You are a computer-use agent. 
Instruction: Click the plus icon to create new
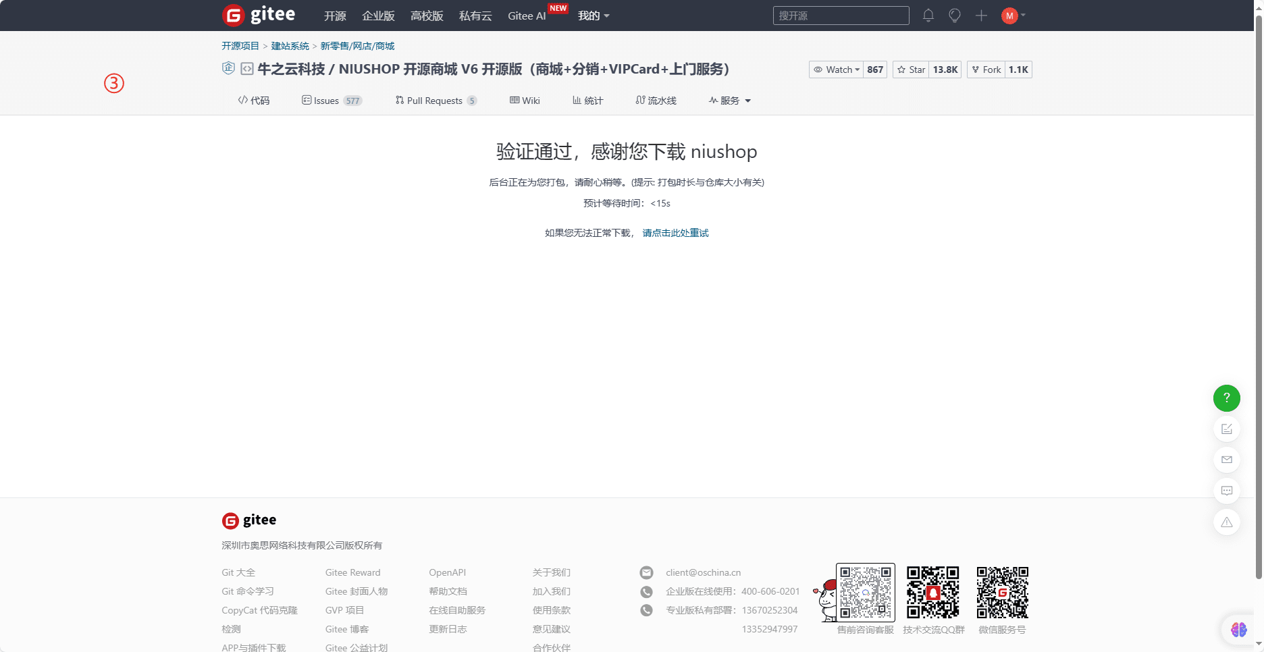pyautogui.click(x=981, y=16)
